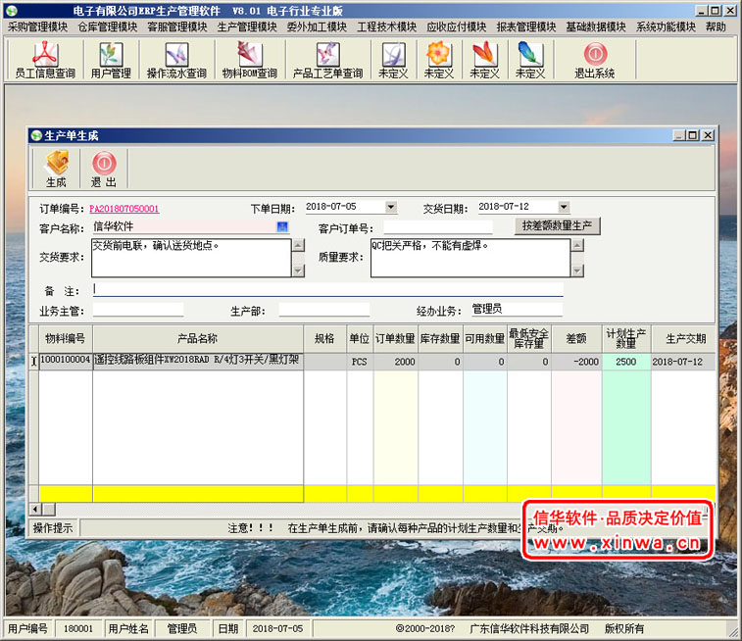Open the 报表管理模块 menu
The image size is (742, 641).
click(527, 26)
